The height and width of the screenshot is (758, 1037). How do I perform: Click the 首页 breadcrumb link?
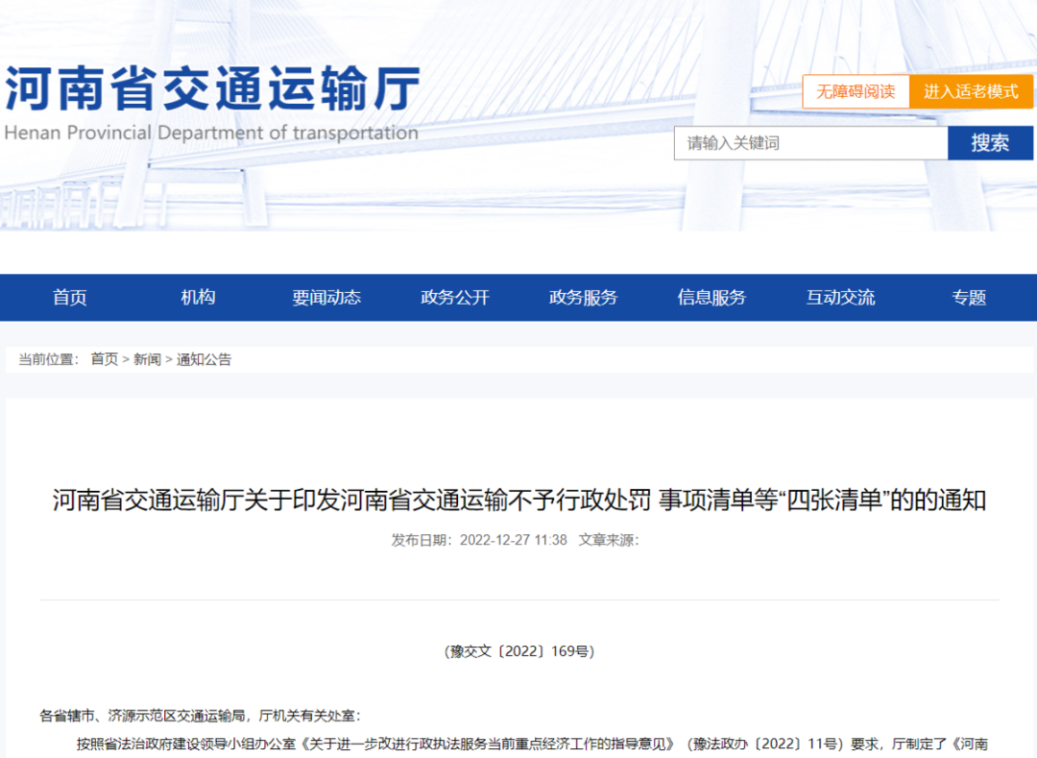[x=104, y=359]
